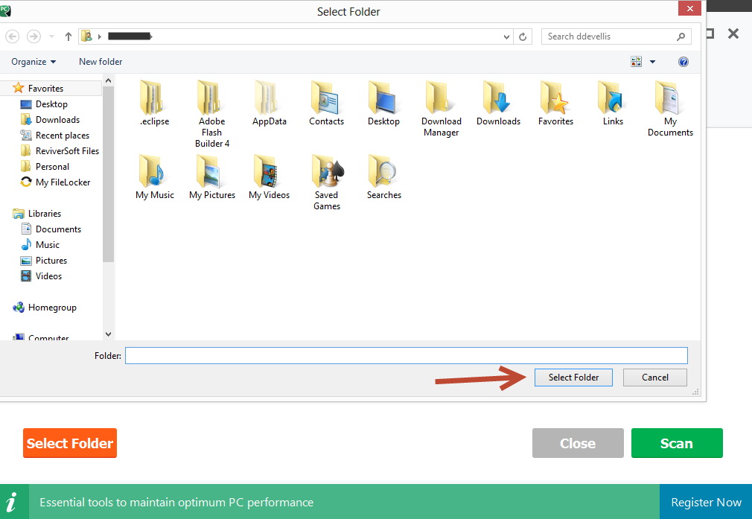This screenshot has width=752, height=519.
Task: Click inside the Folder name field
Action: tap(407, 356)
